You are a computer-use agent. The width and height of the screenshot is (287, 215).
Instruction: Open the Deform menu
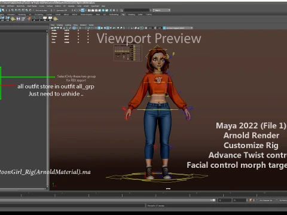(58, 6)
